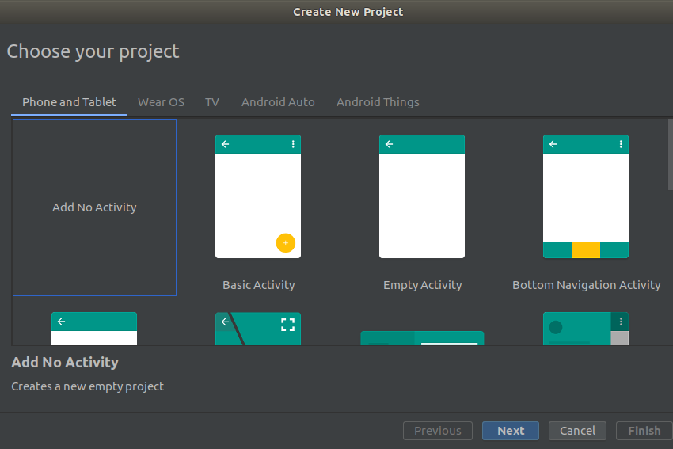Open the Wear OS tab
The image size is (673, 449).
(x=161, y=102)
